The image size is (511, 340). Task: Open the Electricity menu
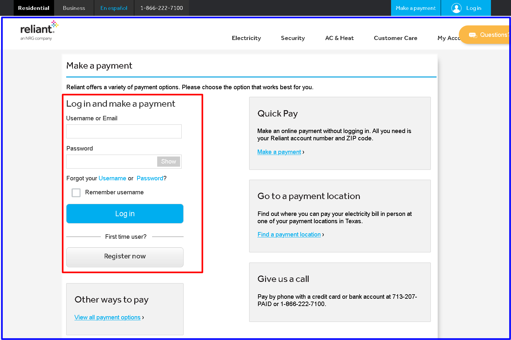pos(246,38)
